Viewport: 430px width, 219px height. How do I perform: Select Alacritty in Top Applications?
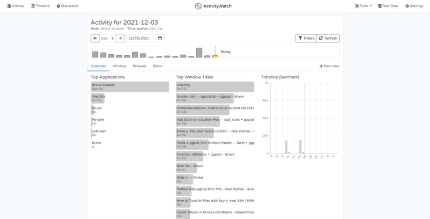[x=98, y=98]
